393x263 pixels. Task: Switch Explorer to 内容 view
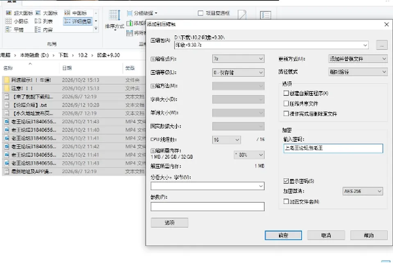44,29
